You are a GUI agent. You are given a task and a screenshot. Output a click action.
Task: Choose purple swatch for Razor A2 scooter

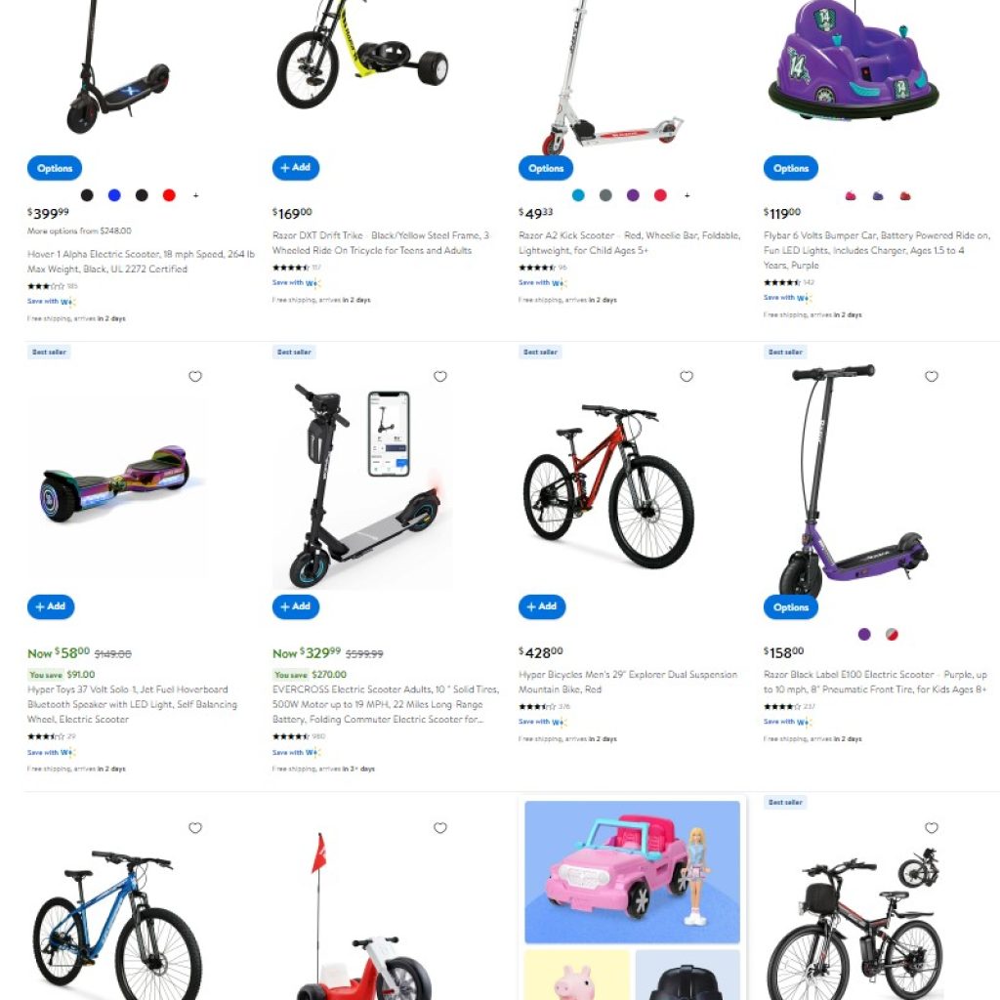tap(633, 195)
